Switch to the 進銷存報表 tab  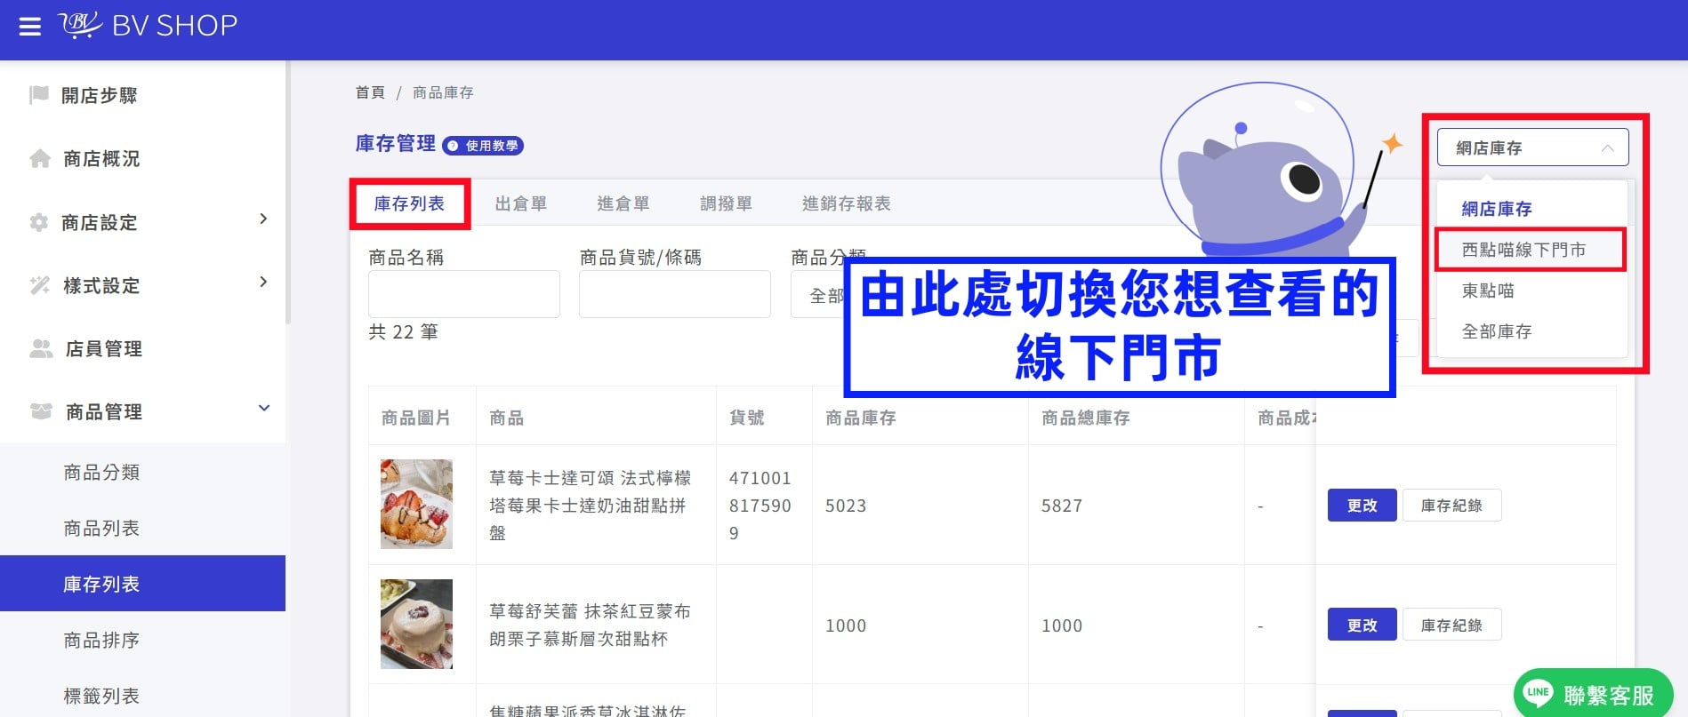point(847,203)
